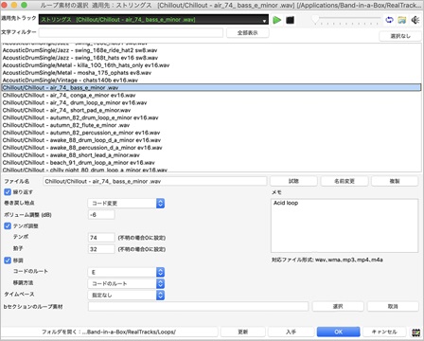Toggle the 繰り返す checkbox

coord(8,192)
